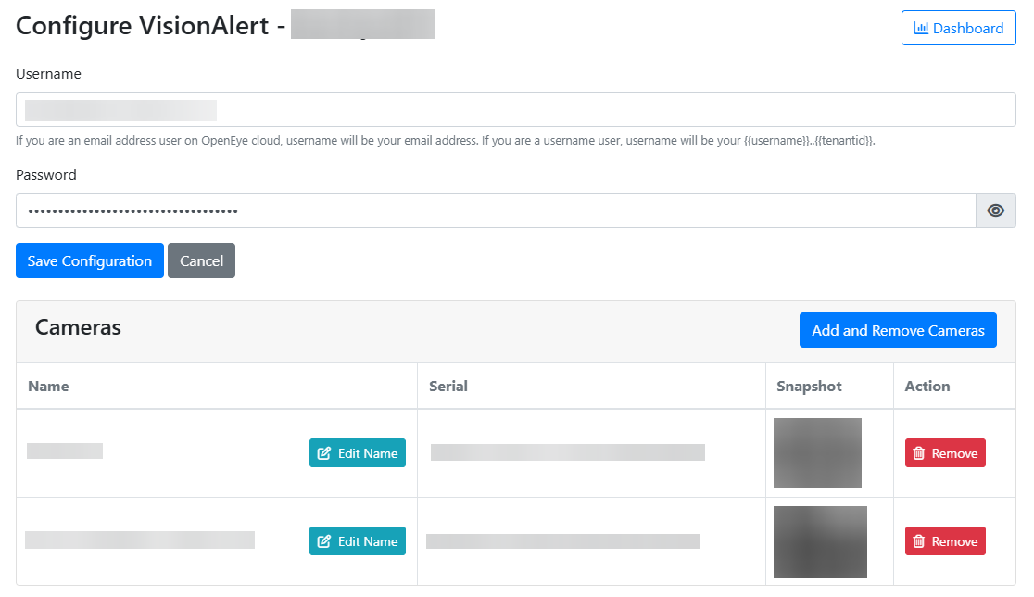Screen dimensions: 1034x597
Task: Click the Dashboard chart icon
Action: [x=921, y=29]
